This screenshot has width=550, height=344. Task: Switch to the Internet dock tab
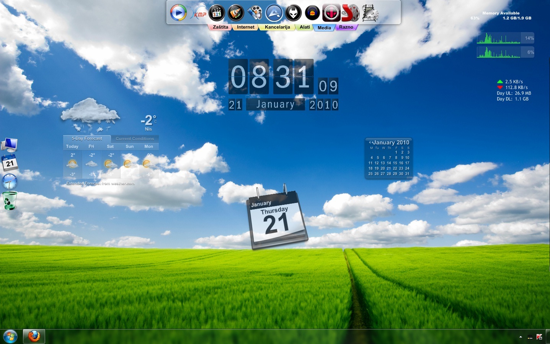point(245,27)
